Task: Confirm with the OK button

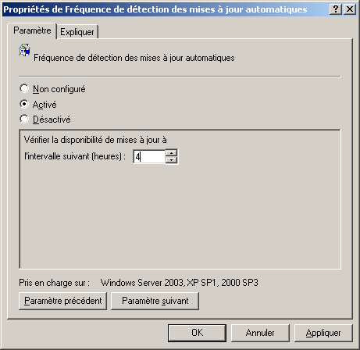Action: [197, 333]
